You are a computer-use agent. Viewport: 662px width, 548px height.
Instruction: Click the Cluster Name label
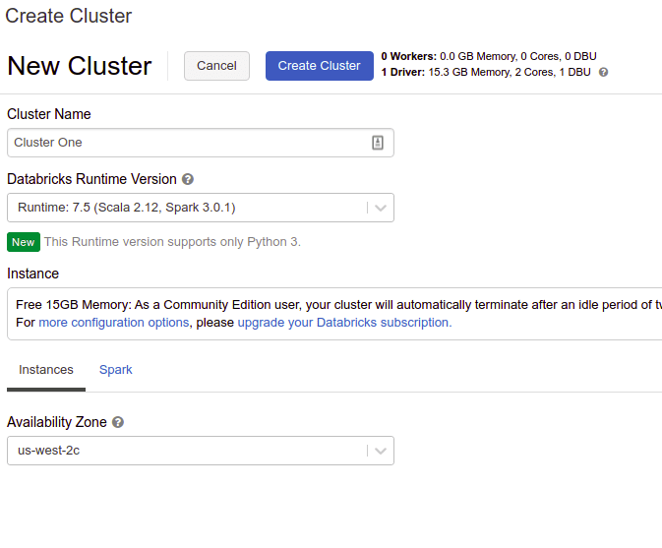(49, 114)
